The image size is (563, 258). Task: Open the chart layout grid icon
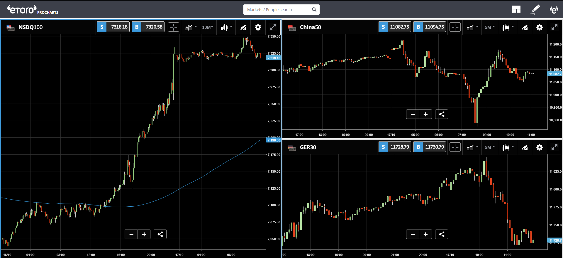point(516,10)
